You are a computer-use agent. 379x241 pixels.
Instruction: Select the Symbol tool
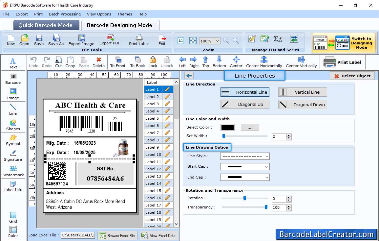click(13, 140)
